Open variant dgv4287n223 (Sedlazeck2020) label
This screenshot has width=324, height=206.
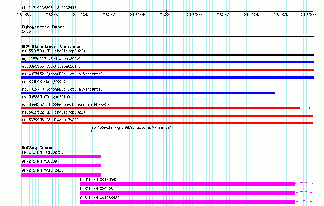tap(51, 59)
